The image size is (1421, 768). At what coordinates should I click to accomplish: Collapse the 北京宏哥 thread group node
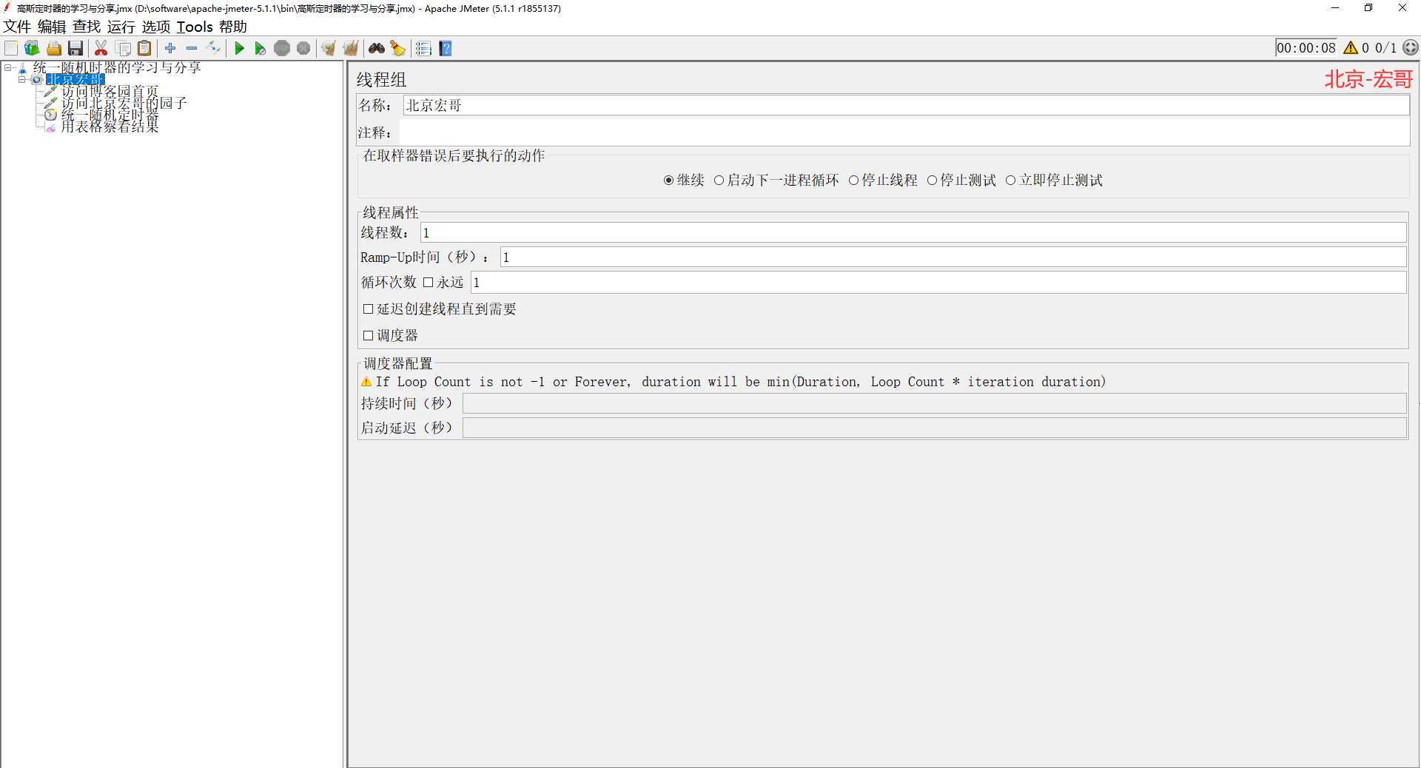[x=21, y=79]
